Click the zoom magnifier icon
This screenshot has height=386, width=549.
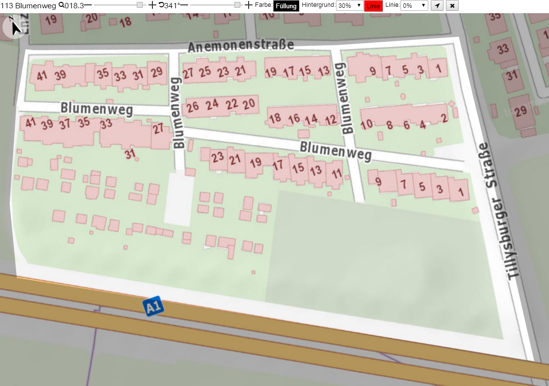pyautogui.click(x=61, y=5)
